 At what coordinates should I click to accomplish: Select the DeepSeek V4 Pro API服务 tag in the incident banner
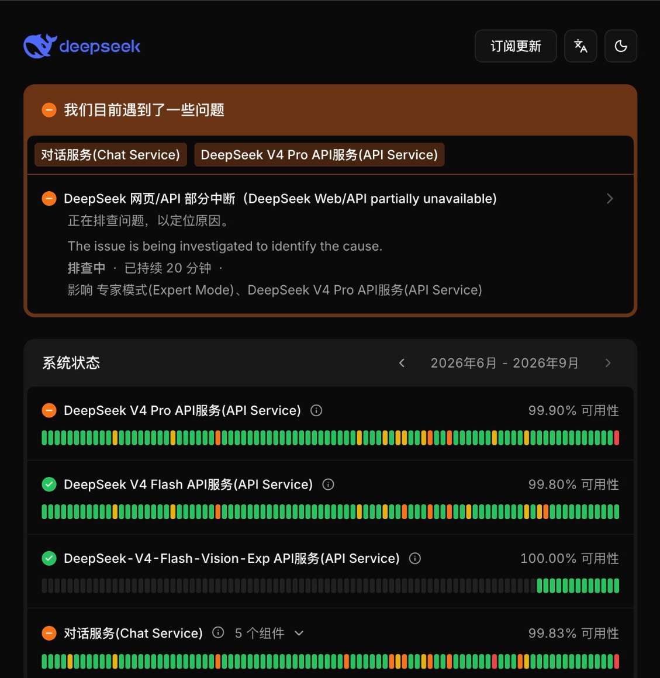coord(319,155)
